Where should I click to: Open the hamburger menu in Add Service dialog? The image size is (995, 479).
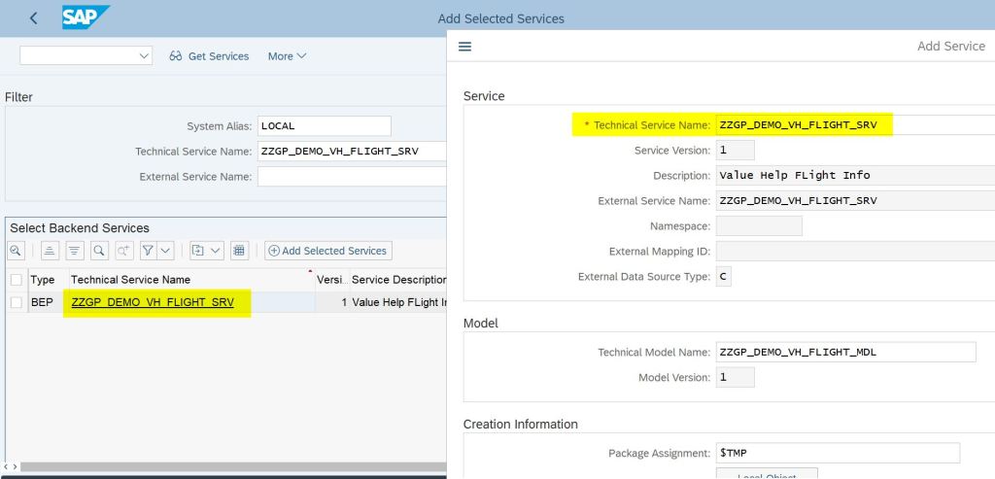coord(464,47)
